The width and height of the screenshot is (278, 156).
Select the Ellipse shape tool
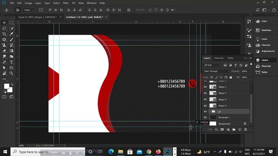tap(11, 68)
